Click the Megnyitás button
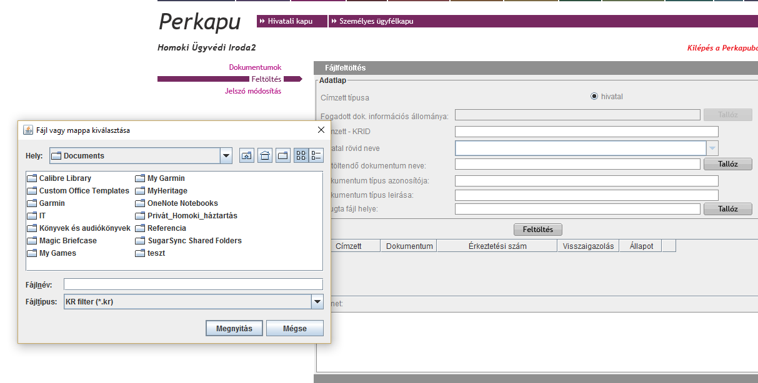758x383 pixels. (234, 328)
